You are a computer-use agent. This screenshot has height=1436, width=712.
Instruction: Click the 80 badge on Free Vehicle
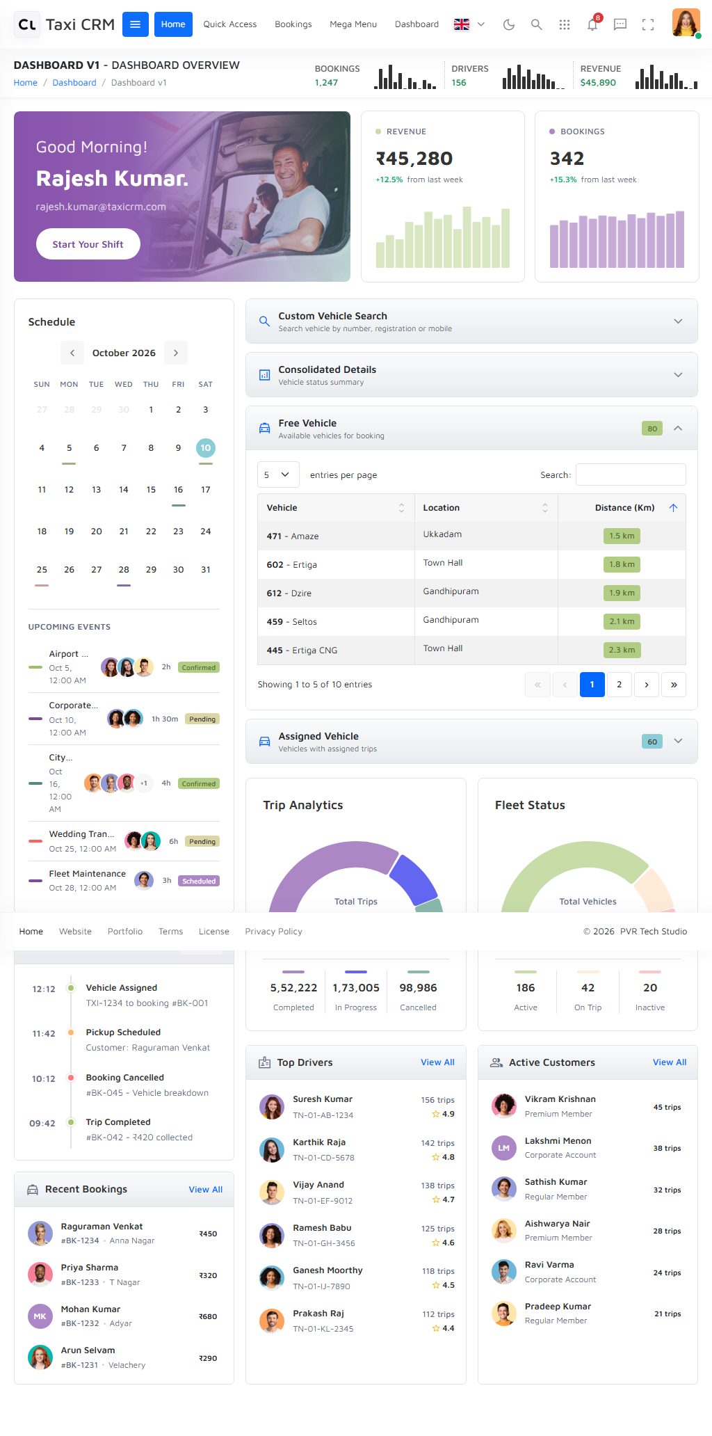point(652,429)
